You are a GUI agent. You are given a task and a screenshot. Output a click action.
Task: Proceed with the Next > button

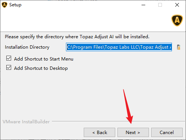point(133,133)
